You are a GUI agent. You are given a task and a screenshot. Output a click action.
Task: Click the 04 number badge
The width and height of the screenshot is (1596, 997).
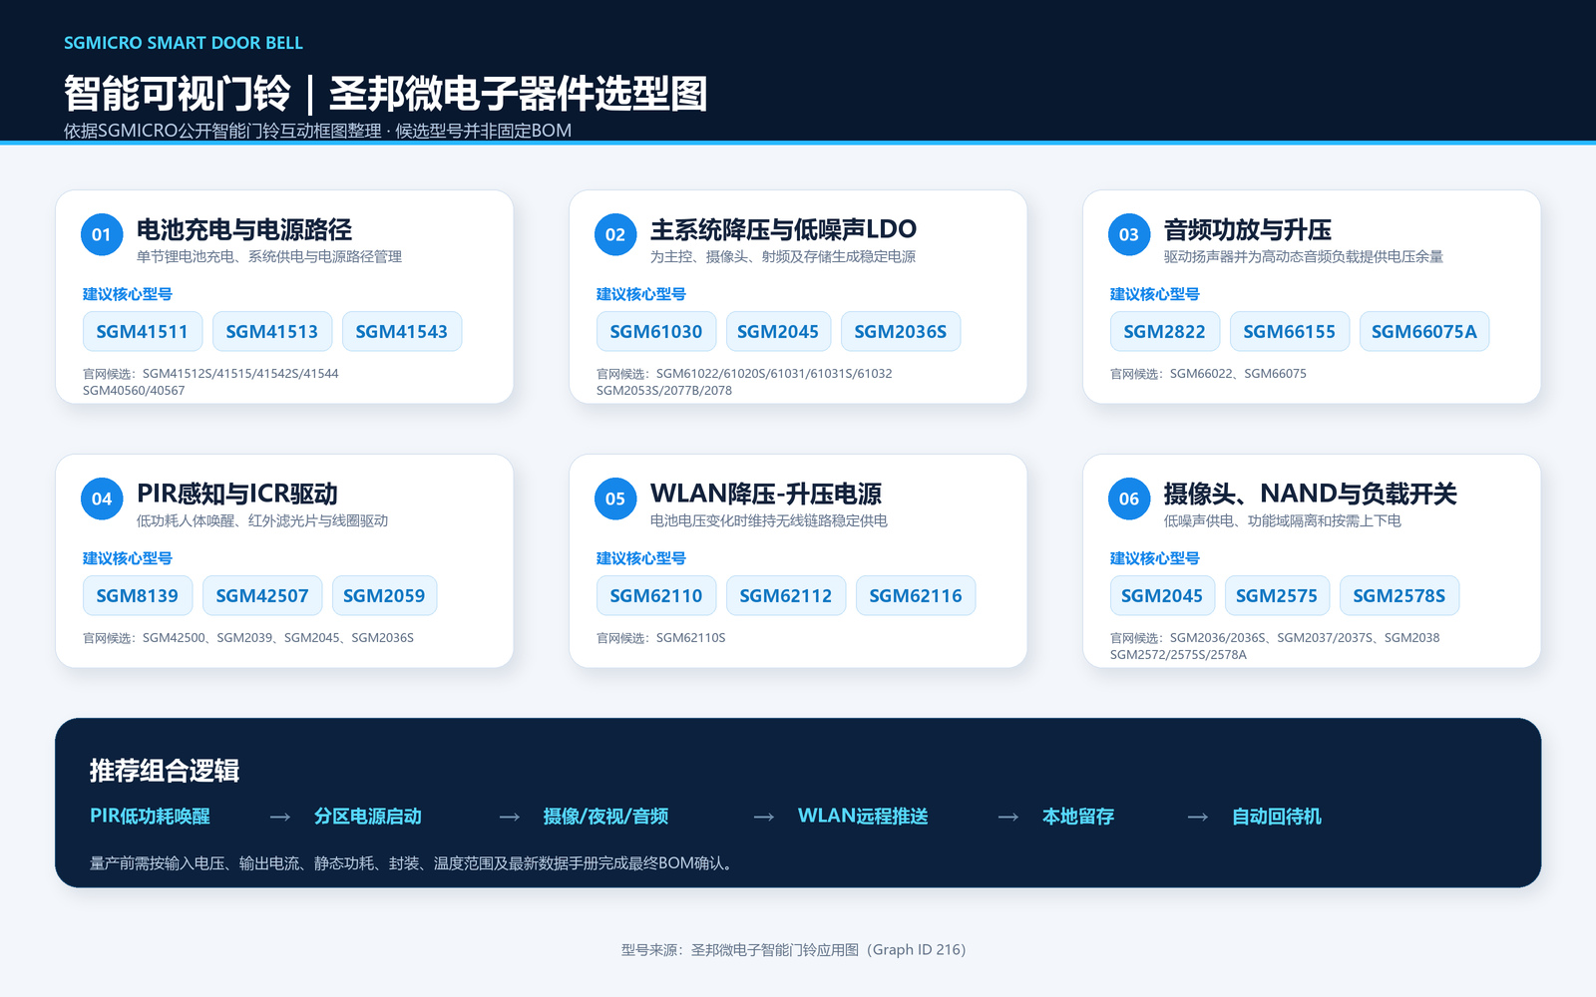(102, 499)
